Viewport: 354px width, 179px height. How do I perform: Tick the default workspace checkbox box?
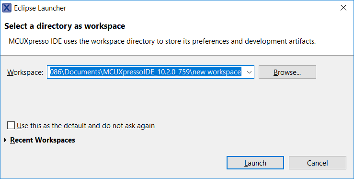[x=11, y=125]
